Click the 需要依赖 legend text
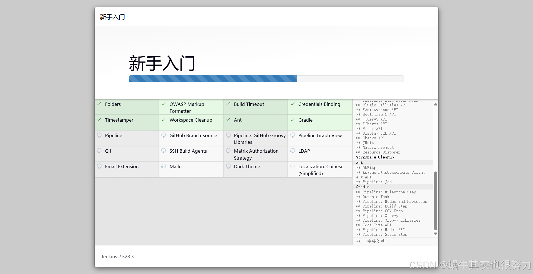 coord(376,241)
